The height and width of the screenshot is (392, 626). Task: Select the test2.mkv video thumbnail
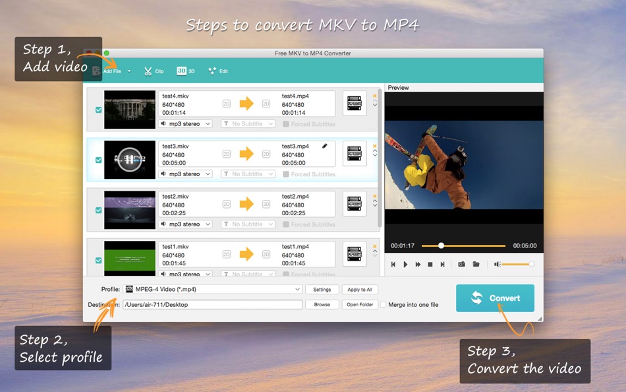[x=130, y=210]
